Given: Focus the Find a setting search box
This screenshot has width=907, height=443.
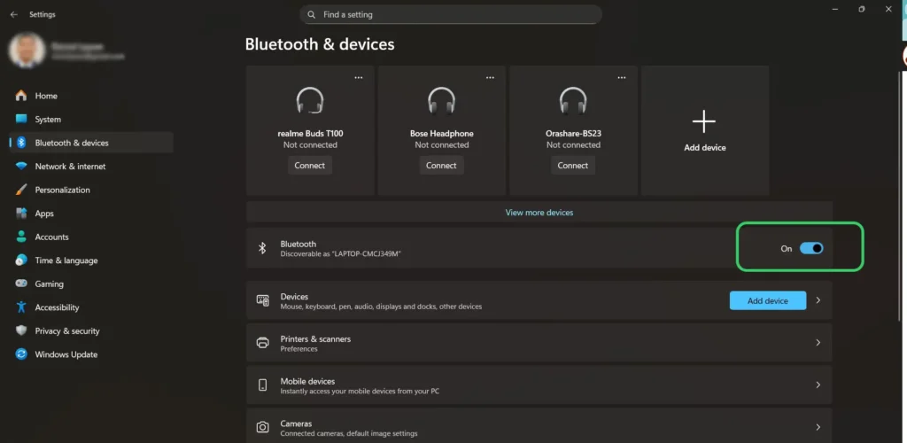Looking at the screenshot, I should coord(451,14).
